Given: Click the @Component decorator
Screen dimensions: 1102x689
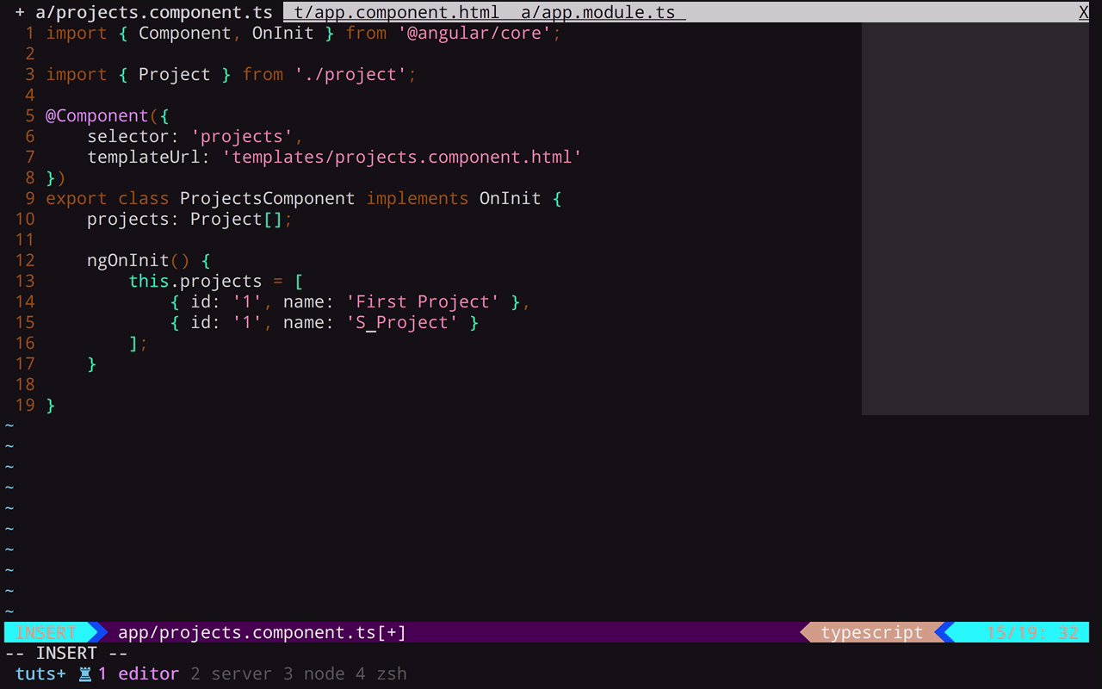Looking at the screenshot, I should [x=96, y=115].
